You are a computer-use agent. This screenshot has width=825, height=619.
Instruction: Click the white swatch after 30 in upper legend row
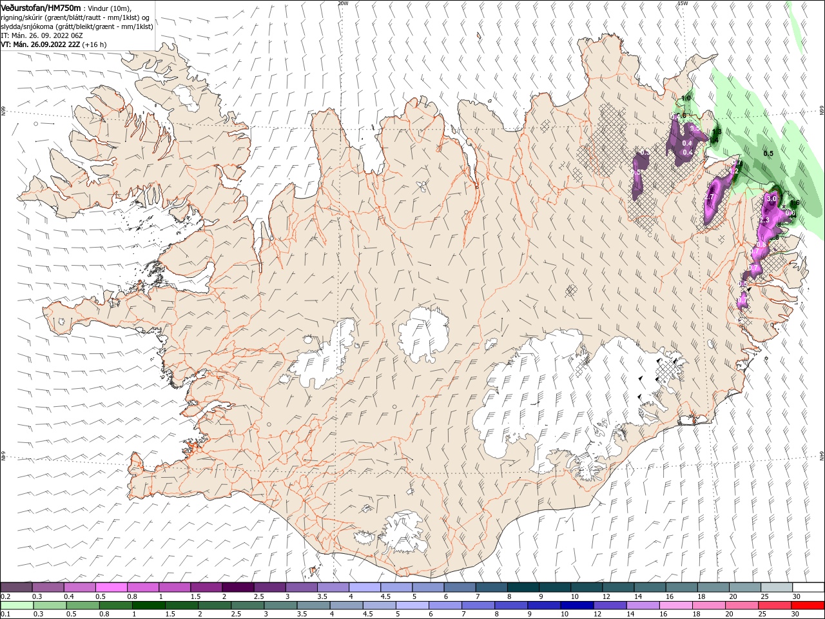[808, 587]
